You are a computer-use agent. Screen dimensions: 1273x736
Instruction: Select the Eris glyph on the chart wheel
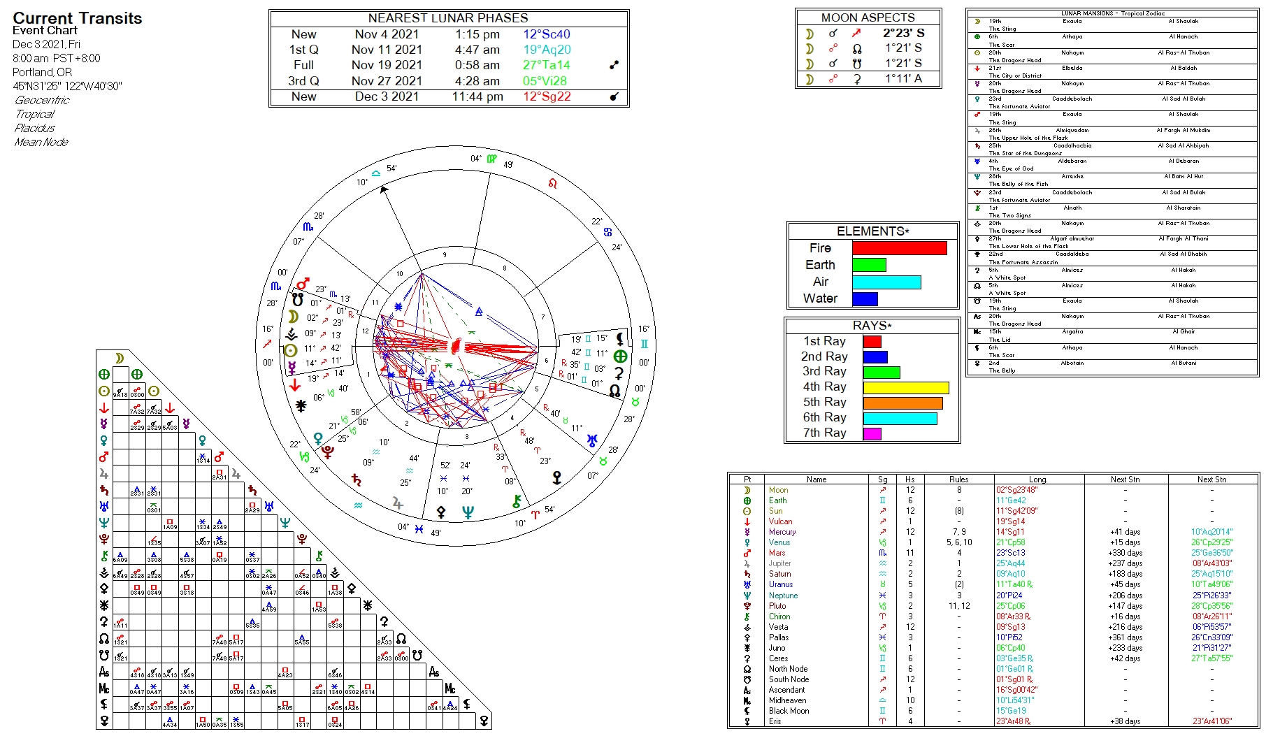click(556, 478)
